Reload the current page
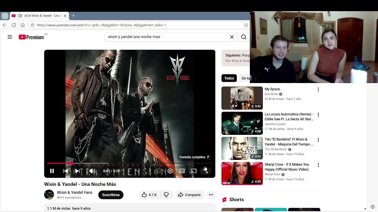 coord(14,25)
